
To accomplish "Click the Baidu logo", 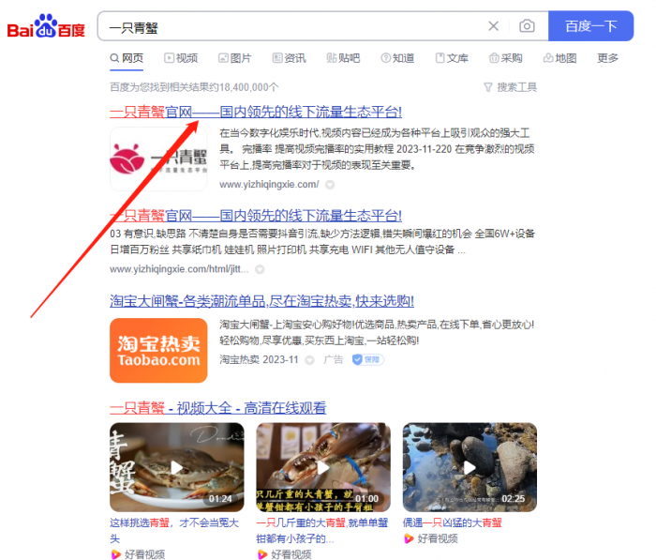I will (x=46, y=26).
